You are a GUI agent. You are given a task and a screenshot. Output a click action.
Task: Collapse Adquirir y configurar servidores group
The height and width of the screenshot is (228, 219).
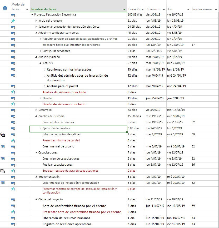click(x=36, y=33)
